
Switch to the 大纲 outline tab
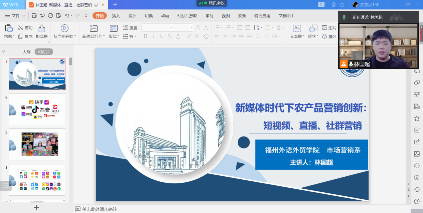point(26,52)
